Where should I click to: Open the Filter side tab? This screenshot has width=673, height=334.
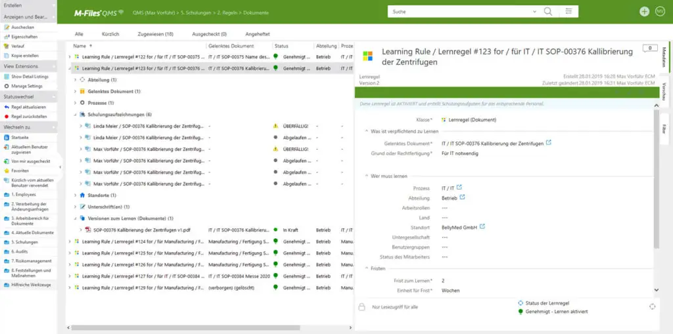(664, 129)
